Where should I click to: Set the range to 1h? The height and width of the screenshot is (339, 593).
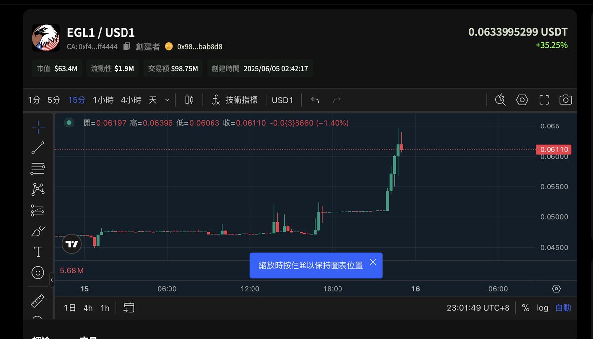click(x=105, y=308)
